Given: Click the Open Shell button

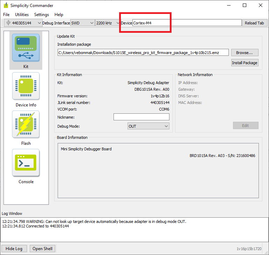Looking at the screenshot, I should (x=43, y=249).
